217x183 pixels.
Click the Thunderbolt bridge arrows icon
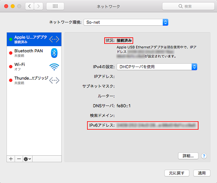(x=54, y=80)
